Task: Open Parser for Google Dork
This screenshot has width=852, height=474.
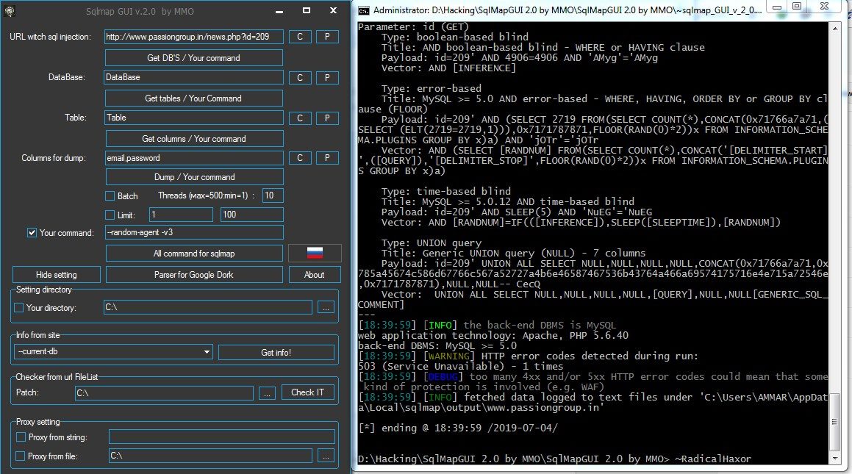Action: [194, 275]
